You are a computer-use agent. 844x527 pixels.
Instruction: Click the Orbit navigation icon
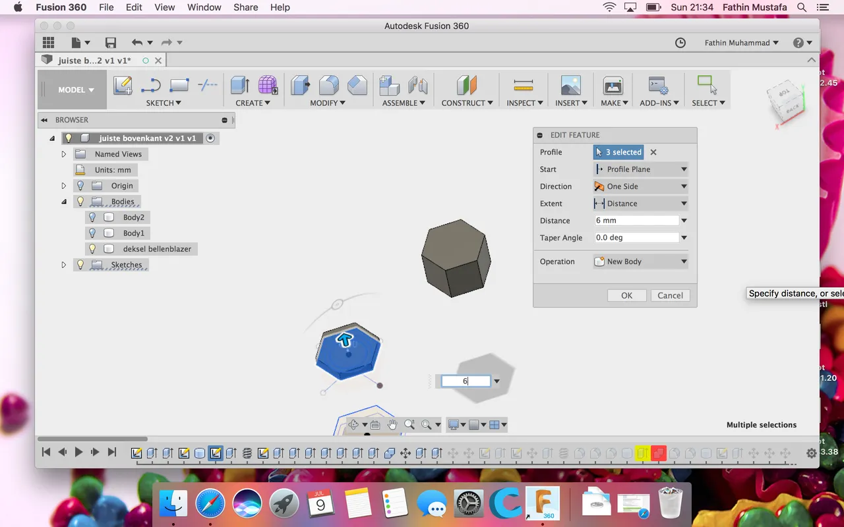(353, 425)
